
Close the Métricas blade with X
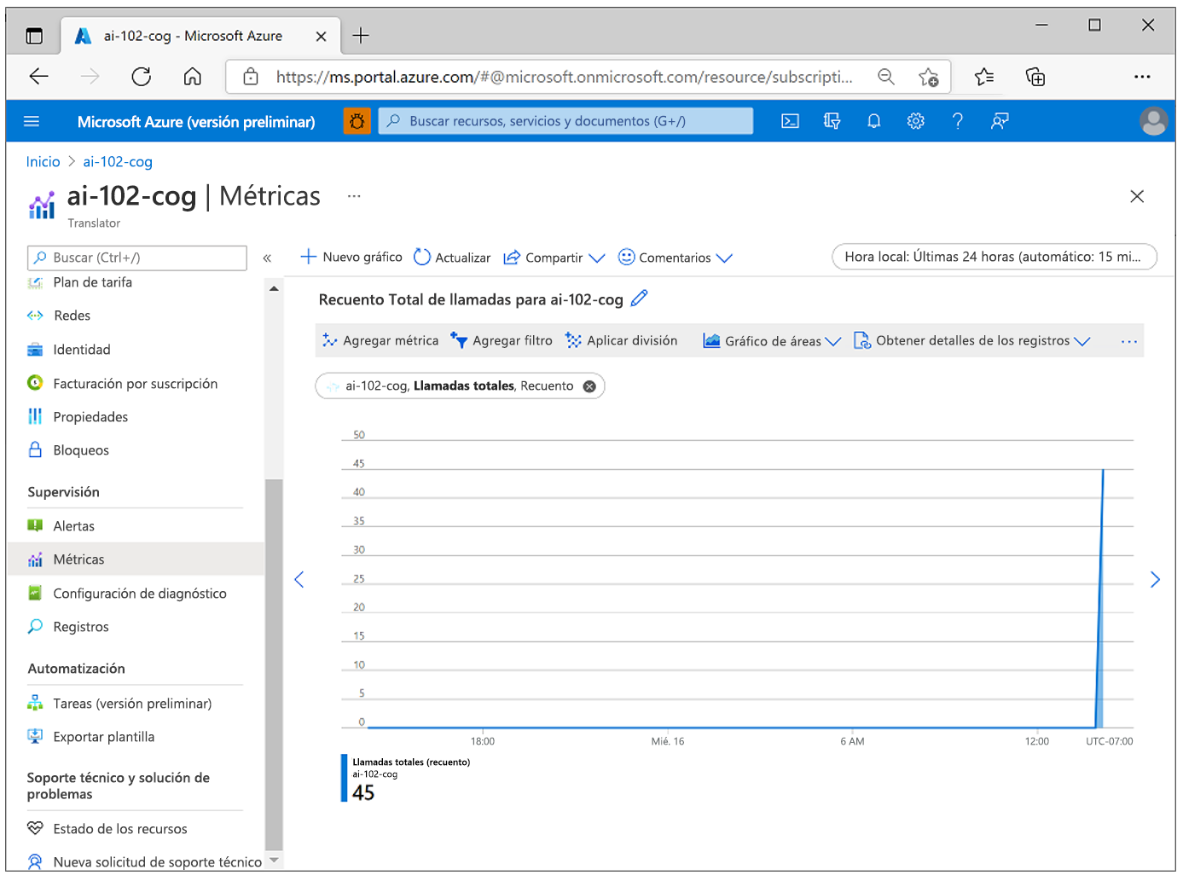[x=1137, y=196]
